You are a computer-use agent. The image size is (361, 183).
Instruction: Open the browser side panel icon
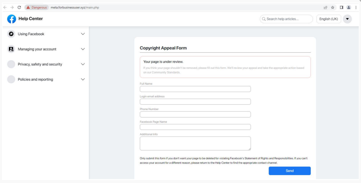[341, 7]
